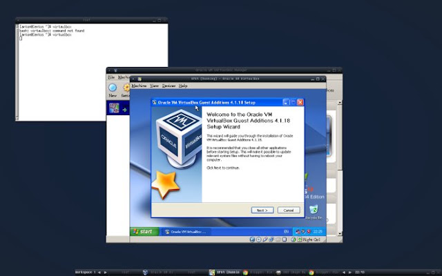442x276 pixels.
Task: Click second Chrome icon in bottom panel
Action: click(x=311, y=273)
